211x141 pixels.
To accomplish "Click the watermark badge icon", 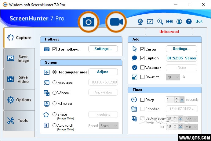I will point(135,68).
